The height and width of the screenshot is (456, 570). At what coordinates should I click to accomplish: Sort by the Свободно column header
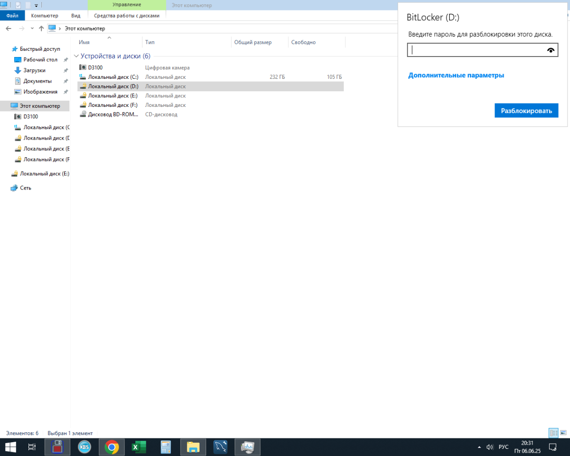317,42
